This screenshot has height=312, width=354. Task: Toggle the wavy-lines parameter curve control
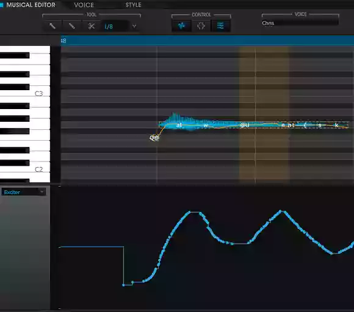pos(220,26)
